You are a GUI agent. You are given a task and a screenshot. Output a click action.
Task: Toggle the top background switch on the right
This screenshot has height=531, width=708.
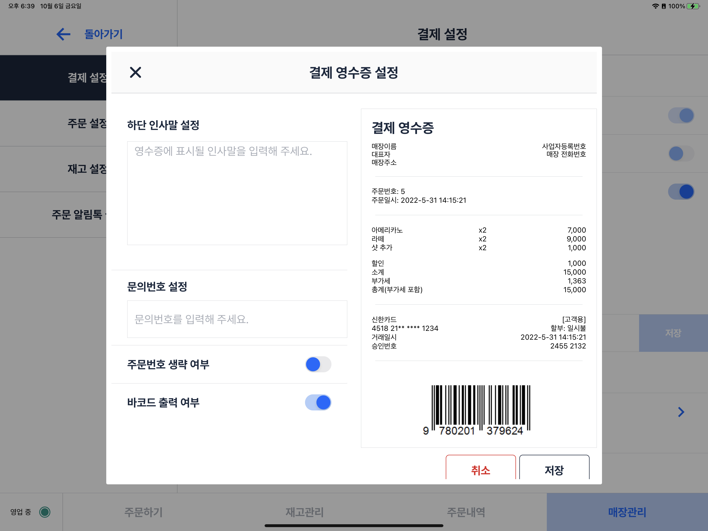[x=681, y=115]
